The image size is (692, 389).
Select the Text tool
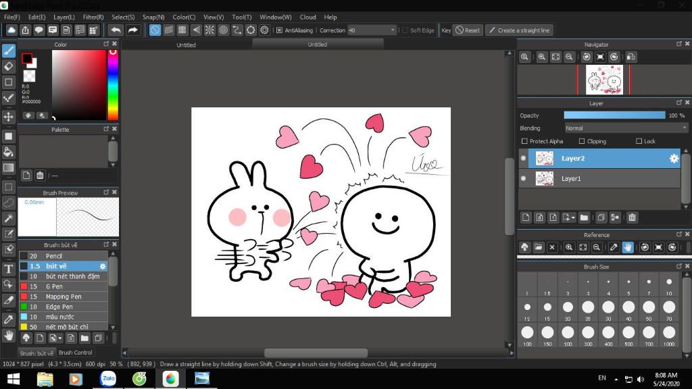8,269
